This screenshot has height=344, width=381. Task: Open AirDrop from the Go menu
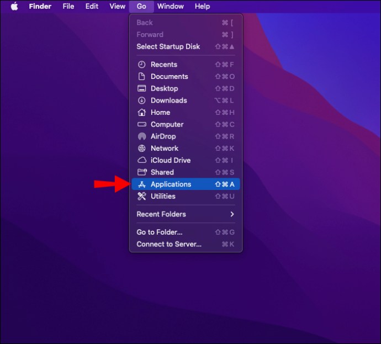tap(186, 136)
